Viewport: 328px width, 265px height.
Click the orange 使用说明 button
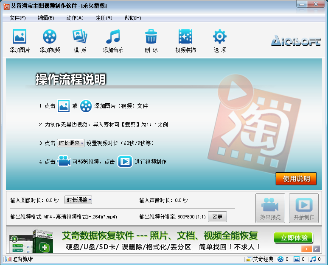point(296,179)
